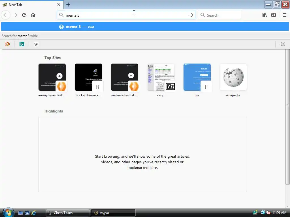Viewport: 290px width, 217px height.
Task: Click the Back navigation arrow
Action: pyautogui.click(x=6, y=15)
